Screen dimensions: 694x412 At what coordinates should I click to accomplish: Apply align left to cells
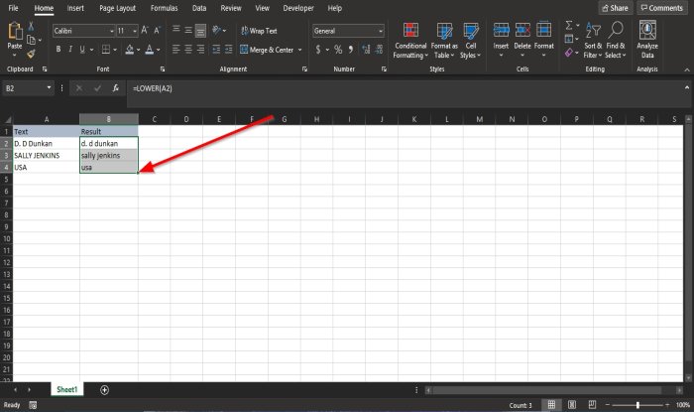[x=175, y=50]
